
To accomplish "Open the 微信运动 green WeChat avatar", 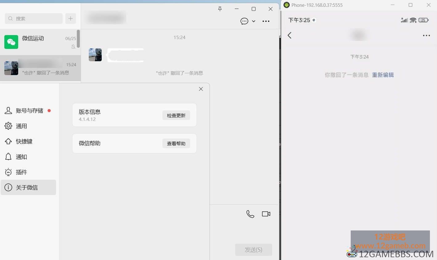I will pos(11,42).
